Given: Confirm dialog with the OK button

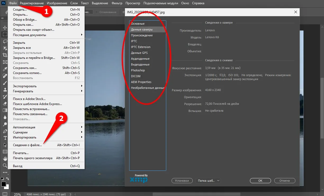Looking at the screenshot, I should click(260, 181).
